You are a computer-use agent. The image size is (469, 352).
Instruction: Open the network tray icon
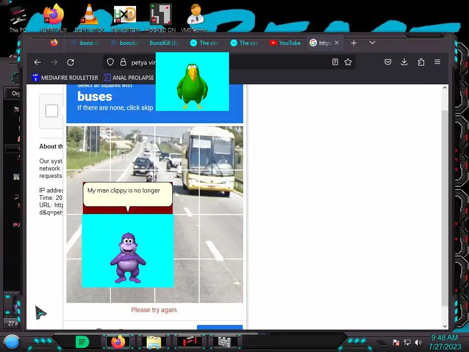[407, 342]
